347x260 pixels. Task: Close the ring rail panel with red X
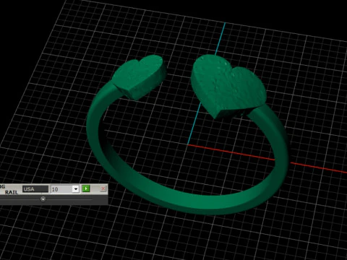pyautogui.click(x=103, y=188)
